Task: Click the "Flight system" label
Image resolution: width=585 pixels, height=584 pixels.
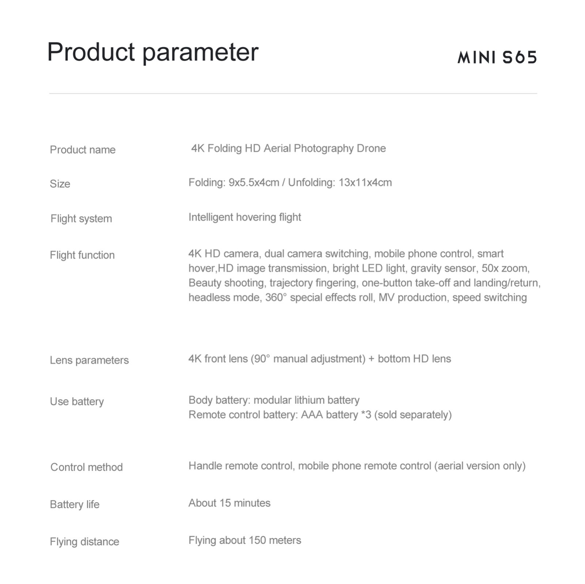Action: (81, 219)
